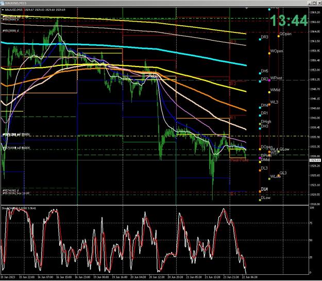The width and height of the screenshot is (322, 281).
Task: Select the DH4 level label
Action: (264, 105)
